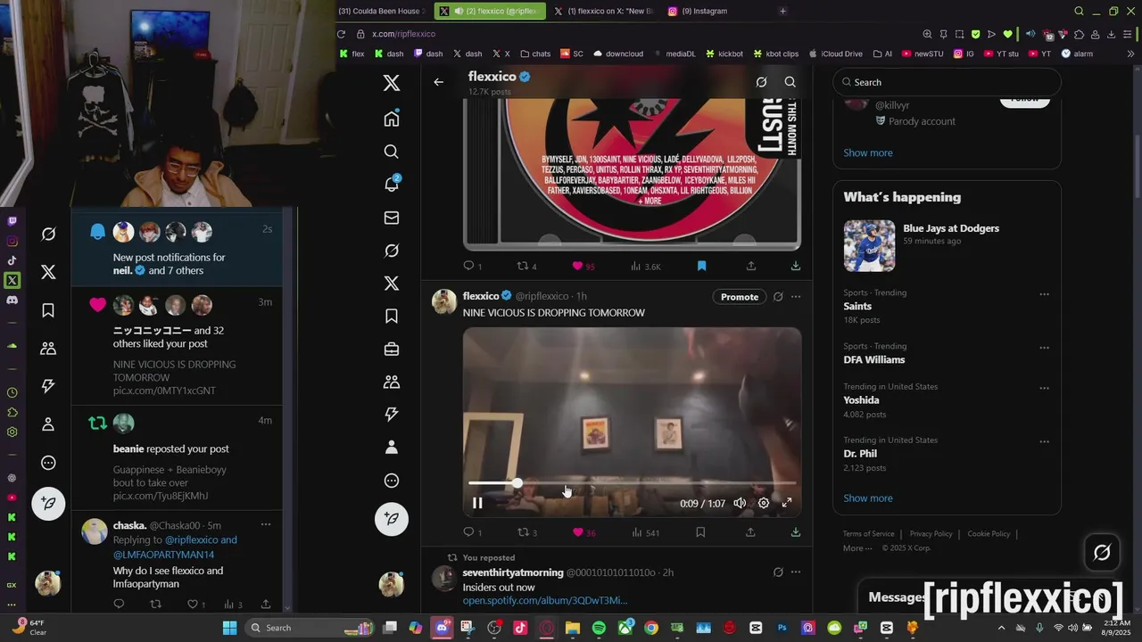Screen dimensions: 1142x642
Task: Open Blue Jays at Dodgers thumbnail
Action: pyautogui.click(x=869, y=245)
